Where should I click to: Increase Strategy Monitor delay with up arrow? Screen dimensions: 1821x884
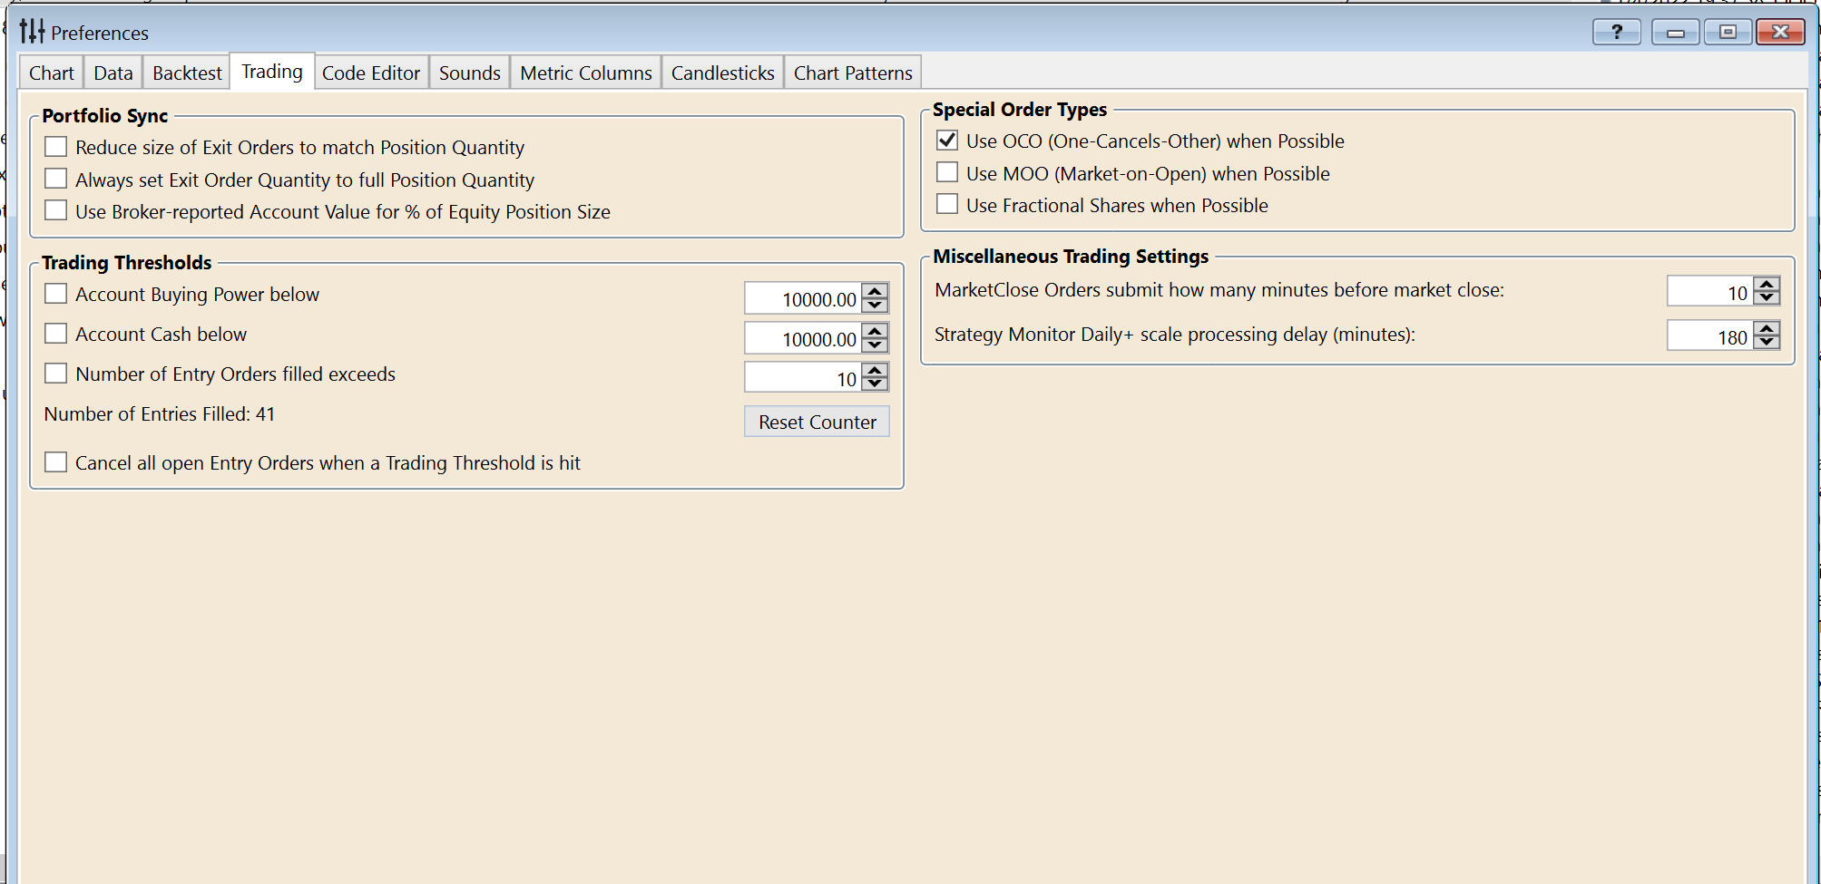coord(1767,329)
